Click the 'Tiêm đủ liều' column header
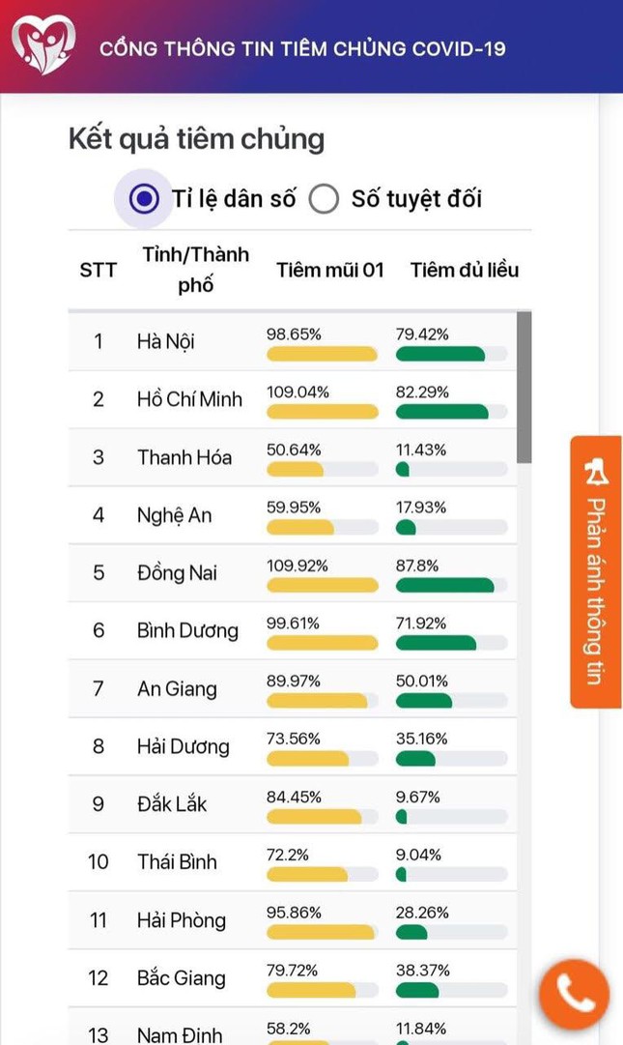623x1045 pixels. point(464,270)
